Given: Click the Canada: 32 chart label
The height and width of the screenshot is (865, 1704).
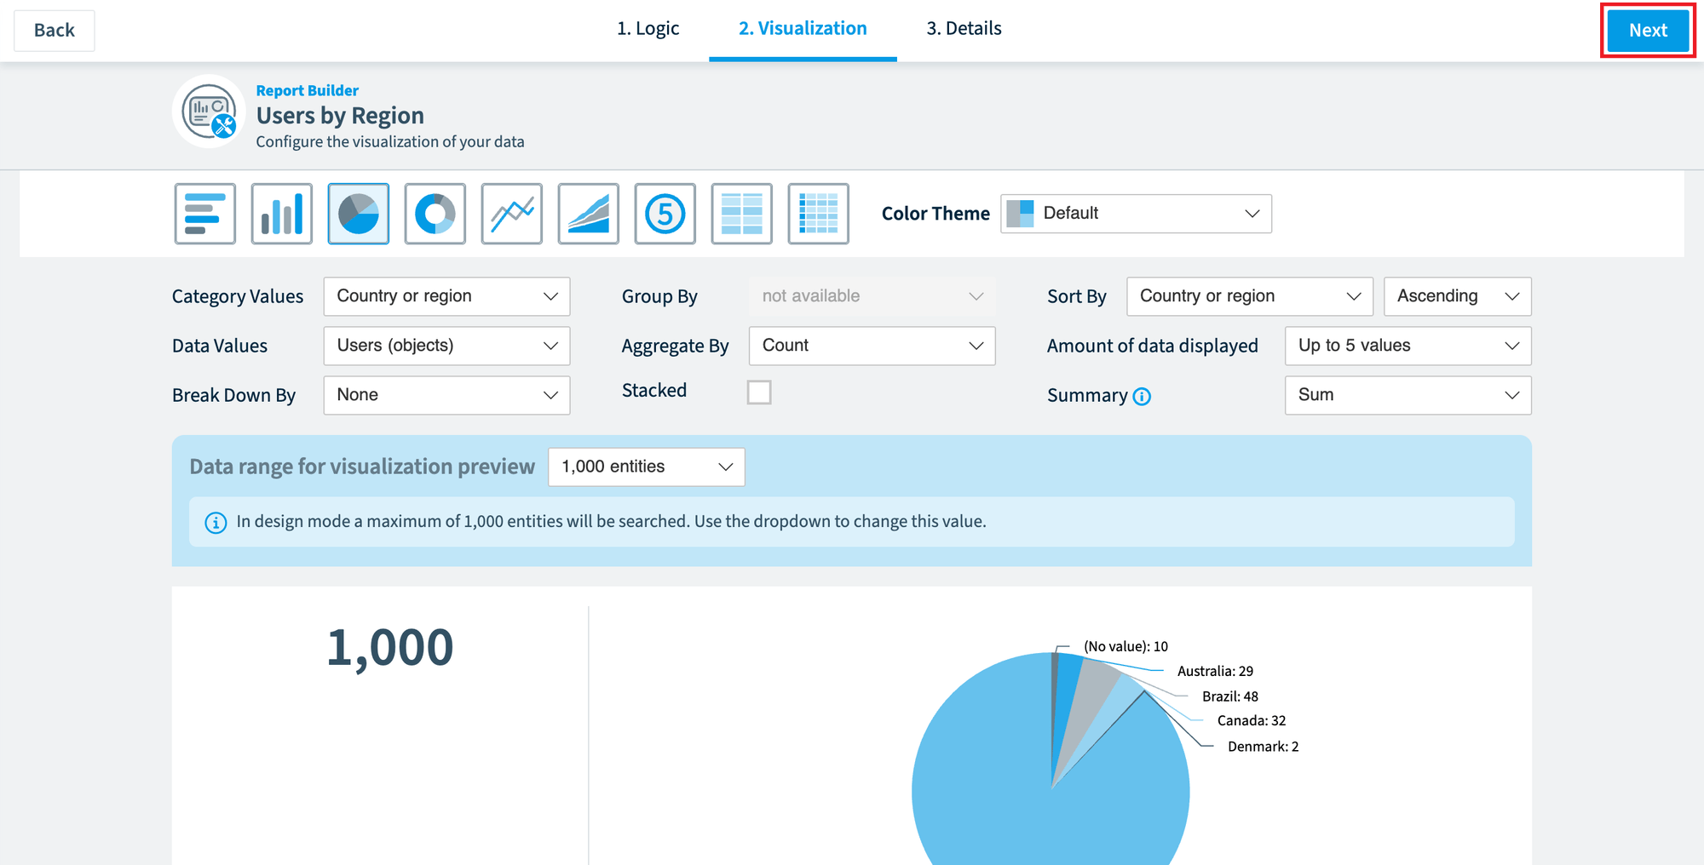Looking at the screenshot, I should [x=1252, y=721].
